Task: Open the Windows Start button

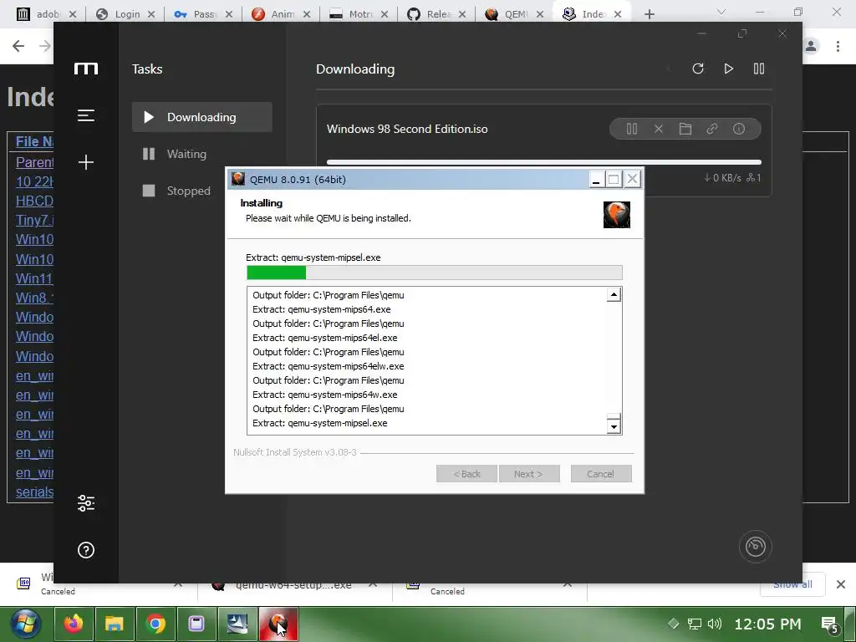Action: (25, 624)
